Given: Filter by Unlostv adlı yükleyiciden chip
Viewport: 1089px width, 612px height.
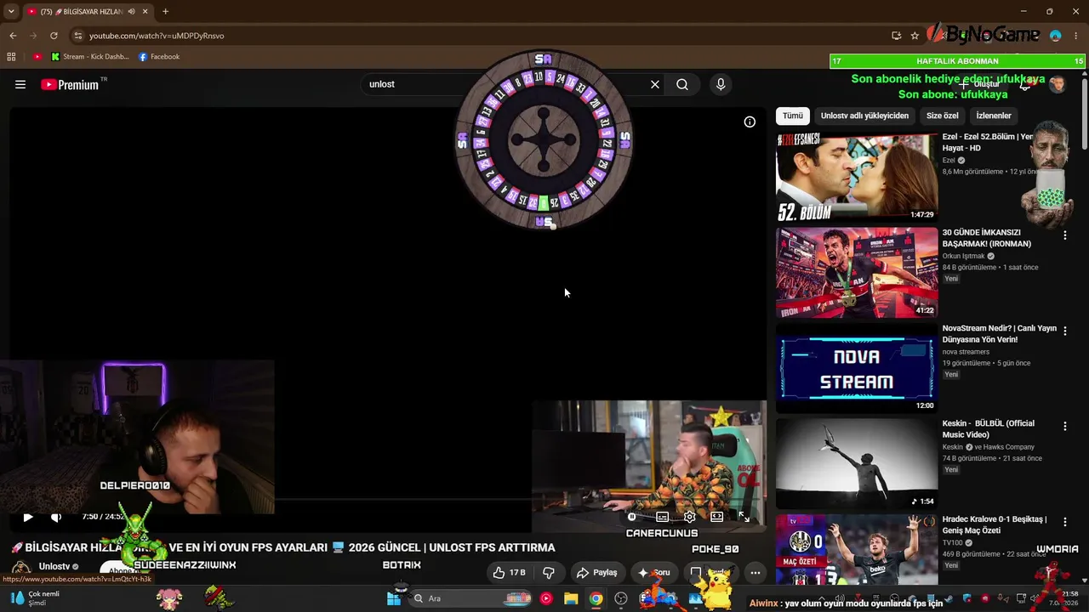Looking at the screenshot, I should coord(864,116).
